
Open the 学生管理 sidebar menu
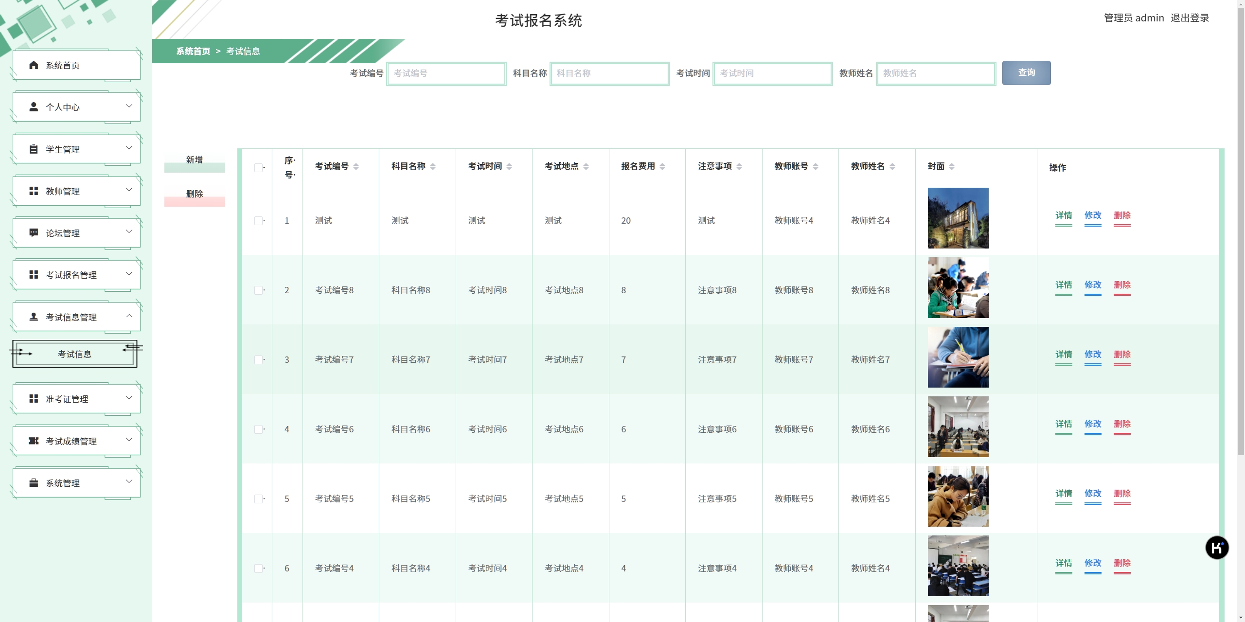pos(76,149)
